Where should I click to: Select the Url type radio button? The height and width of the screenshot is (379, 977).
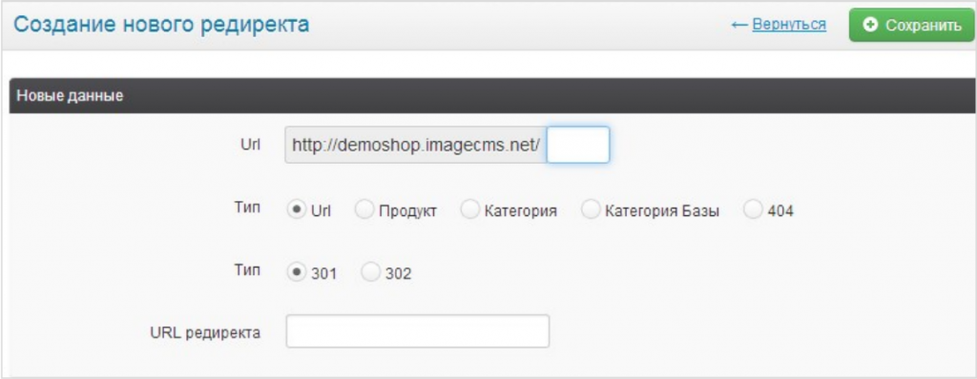click(295, 210)
